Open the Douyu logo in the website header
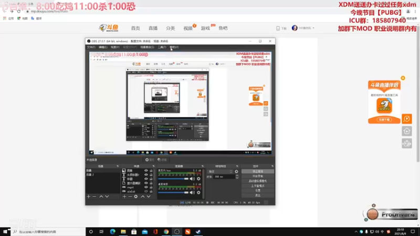The height and width of the screenshot is (236, 420). 109,28
